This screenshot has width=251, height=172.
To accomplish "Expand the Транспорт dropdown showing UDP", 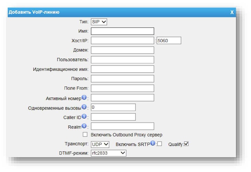I will [100, 144].
